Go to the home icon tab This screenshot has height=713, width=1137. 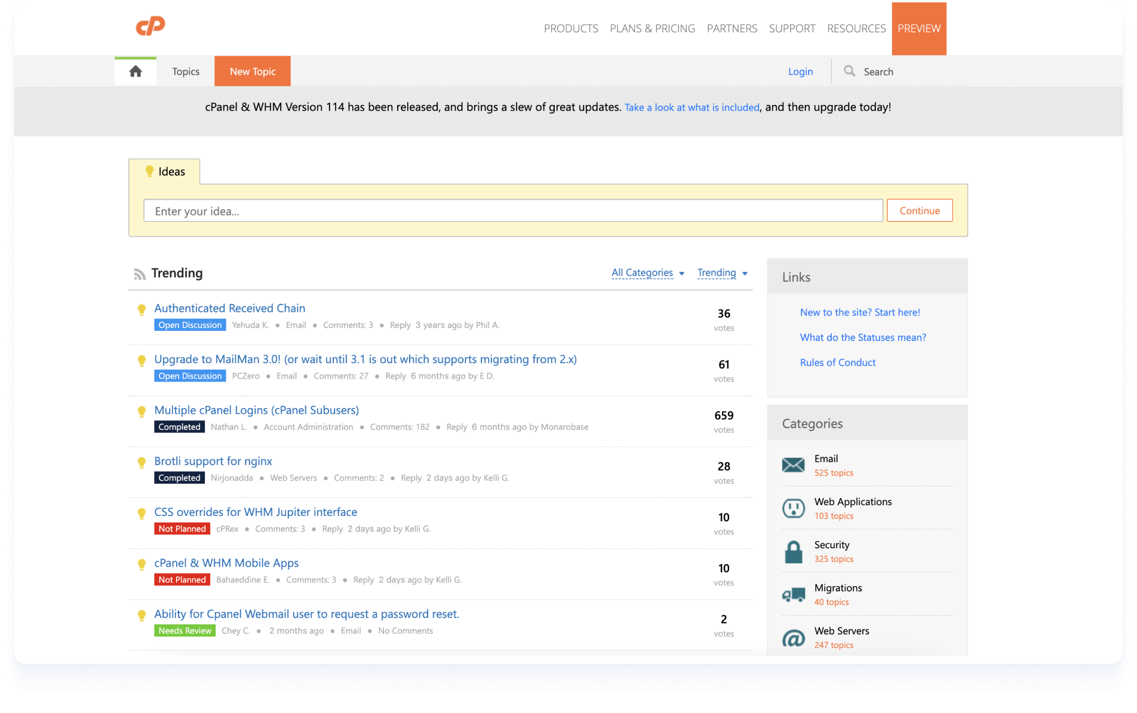tap(136, 72)
